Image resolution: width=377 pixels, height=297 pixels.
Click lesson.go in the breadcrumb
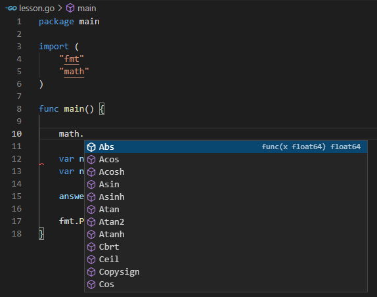[37, 9]
